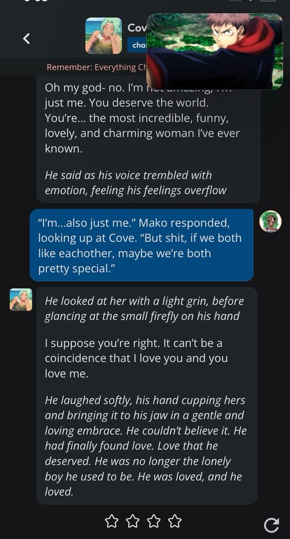Select Cove's reply starting 'He looked at her'

pyautogui.click(x=147, y=396)
